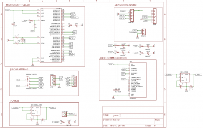This screenshot has height=128, width=203.
Task: Select the XBEE-PRO module symbol
Action: [x=138, y=80]
